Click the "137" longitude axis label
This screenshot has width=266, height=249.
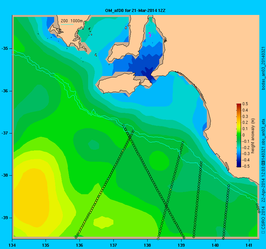pos(113,245)
